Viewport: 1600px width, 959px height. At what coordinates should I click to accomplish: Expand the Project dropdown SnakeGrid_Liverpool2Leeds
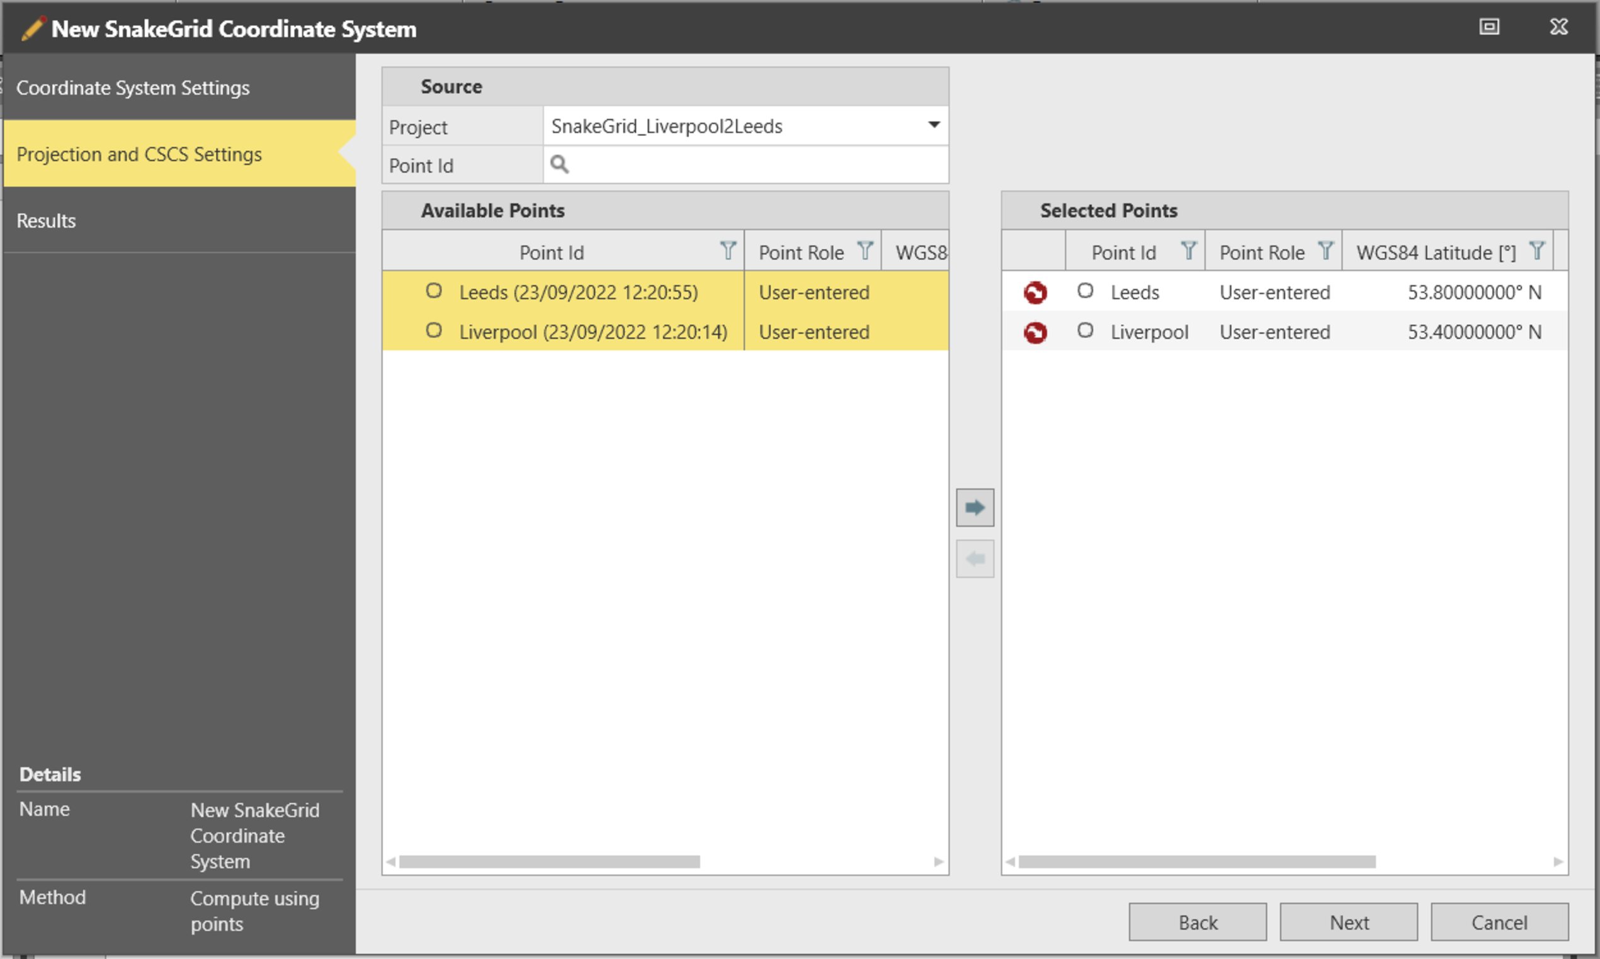[x=934, y=125]
